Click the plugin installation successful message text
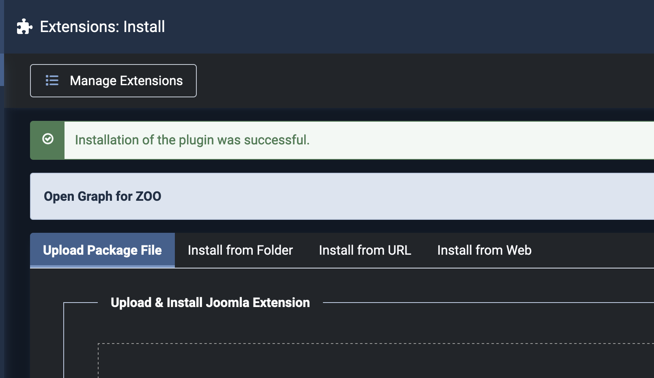Image resolution: width=654 pixels, height=378 pixels. pyautogui.click(x=192, y=140)
